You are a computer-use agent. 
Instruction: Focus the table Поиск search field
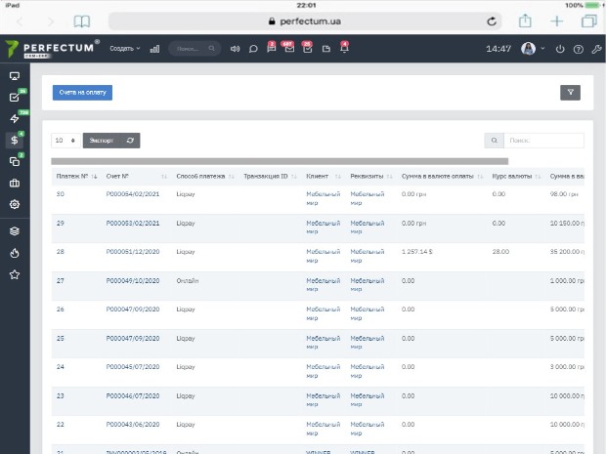pyautogui.click(x=543, y=141)
